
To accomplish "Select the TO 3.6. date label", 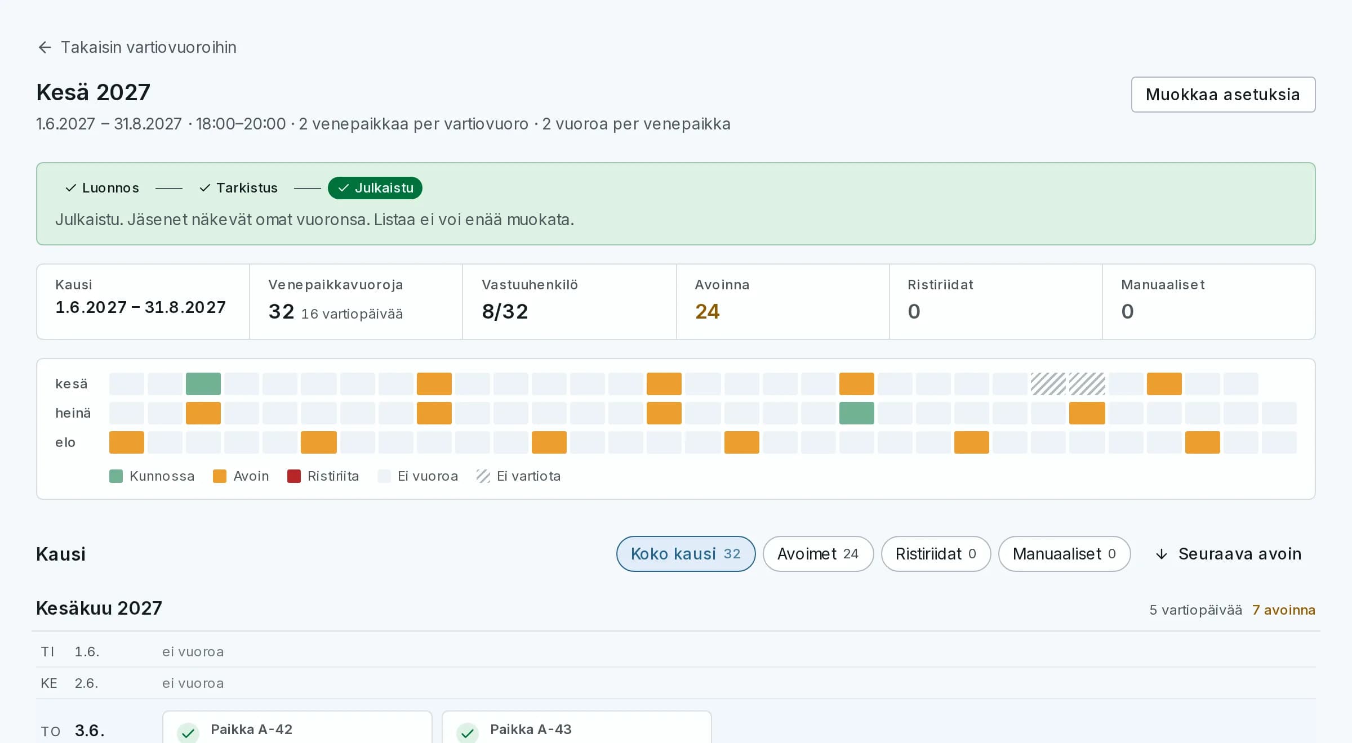I will 90,731.
